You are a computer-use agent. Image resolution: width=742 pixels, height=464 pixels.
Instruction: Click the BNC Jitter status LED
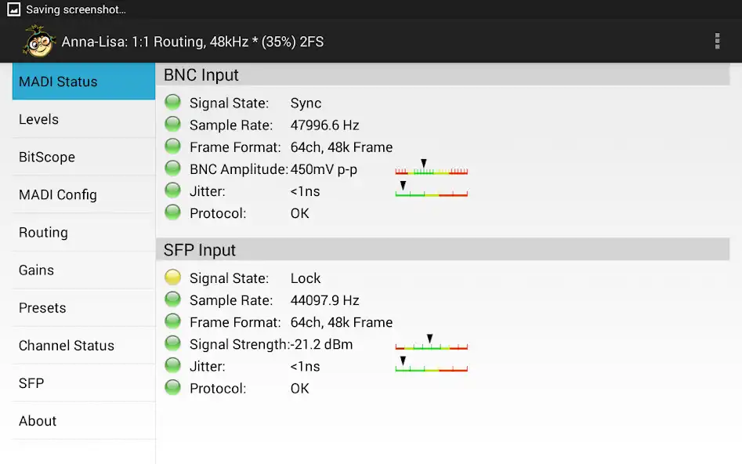[173, 190]
